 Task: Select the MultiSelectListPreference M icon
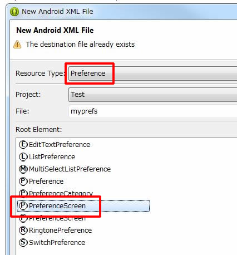pyautogui.click(x=23, y=169)
